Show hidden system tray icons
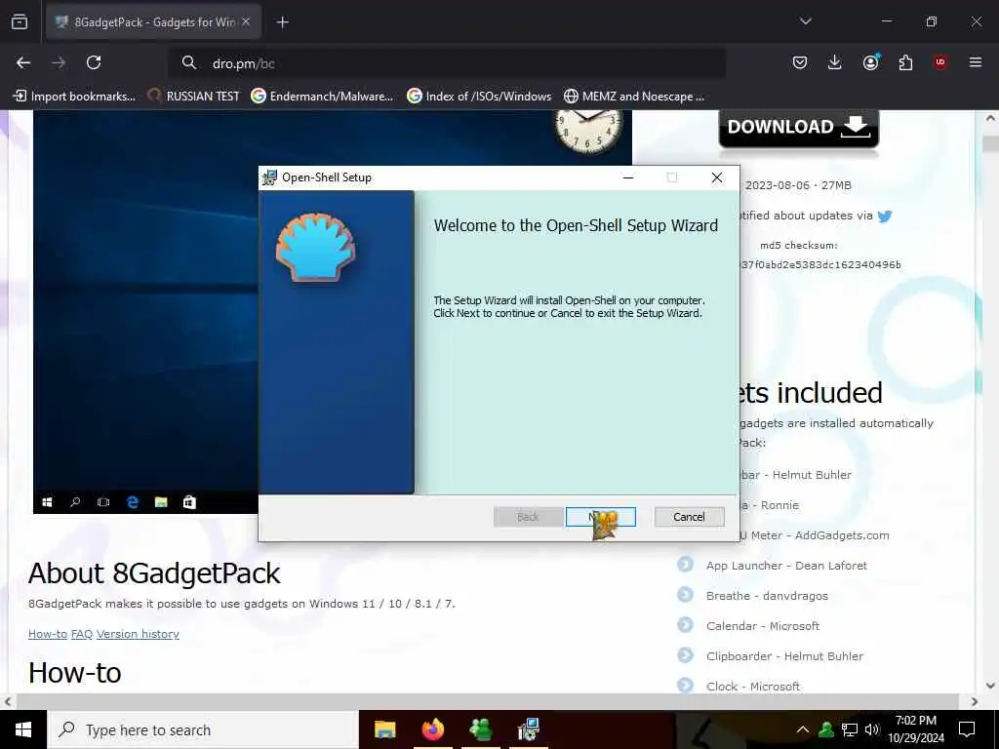 803,729
